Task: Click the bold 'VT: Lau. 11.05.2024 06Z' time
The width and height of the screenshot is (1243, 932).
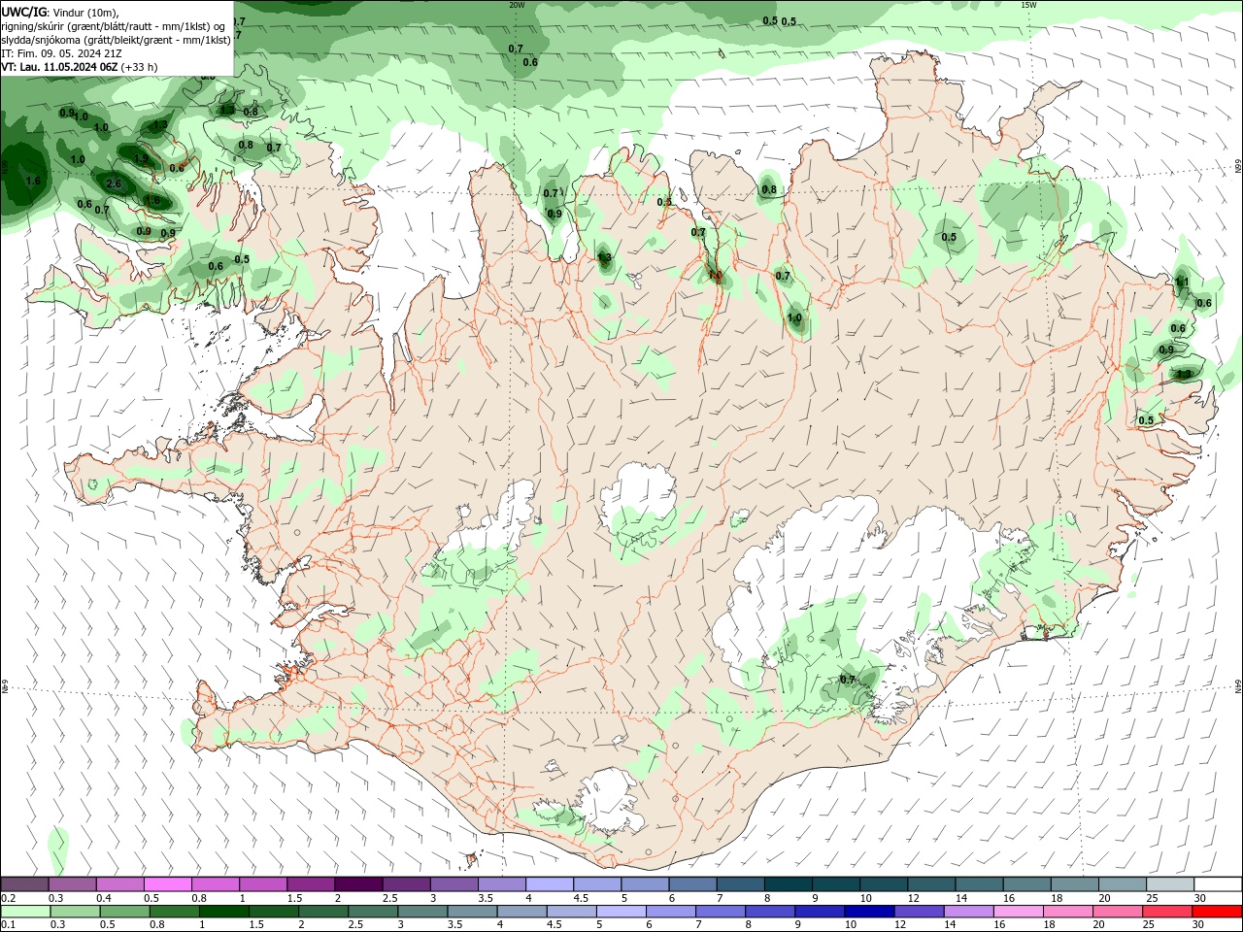Action: point(59,67)
